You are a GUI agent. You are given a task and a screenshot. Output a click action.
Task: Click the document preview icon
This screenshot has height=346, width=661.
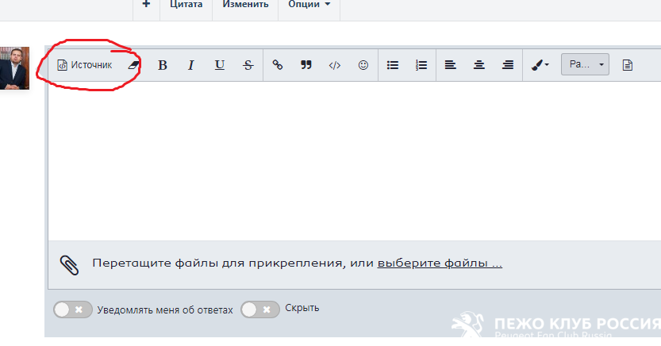pos(627,65)
